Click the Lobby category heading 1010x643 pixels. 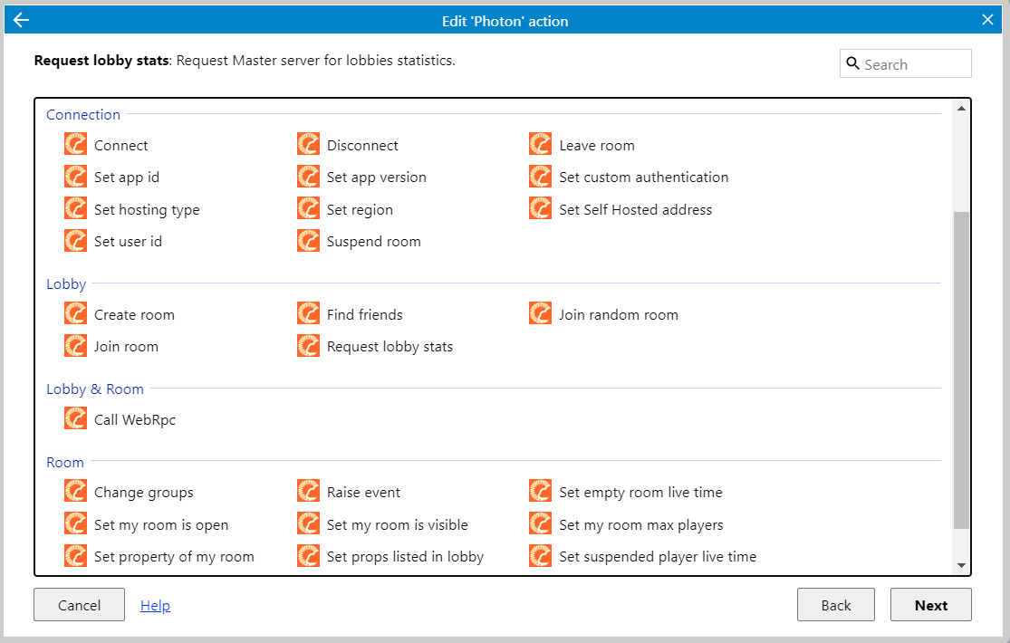point(66,284)
